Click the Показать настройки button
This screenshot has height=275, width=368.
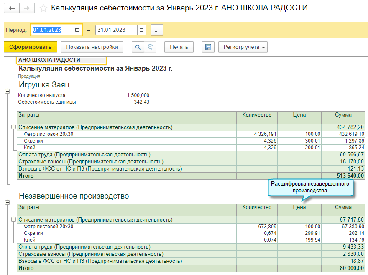pyautogui.click(x=92, y=47)
